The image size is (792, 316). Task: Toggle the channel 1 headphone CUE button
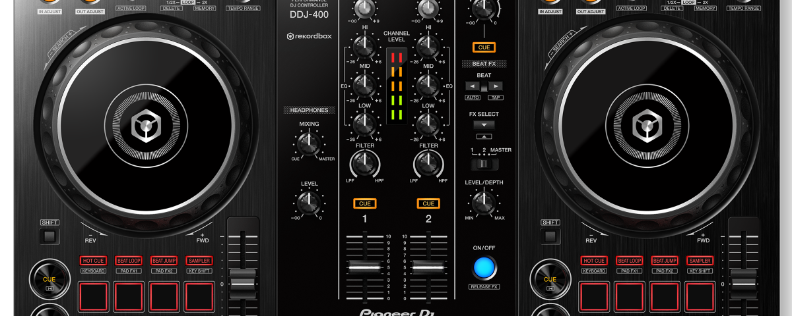click(x=364, y=203)
